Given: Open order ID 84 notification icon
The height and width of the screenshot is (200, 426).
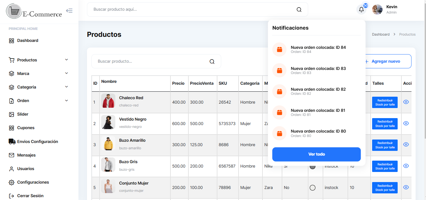Looking at the screenshot, I should [x=279, y=49].
